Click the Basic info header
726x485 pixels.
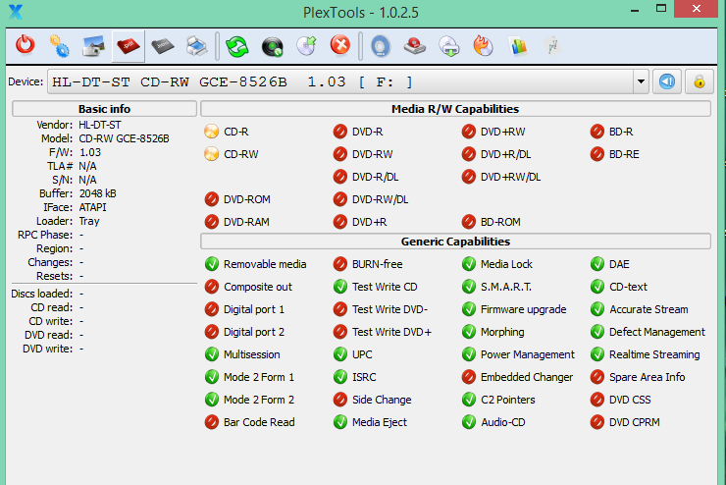pos(104,109)
